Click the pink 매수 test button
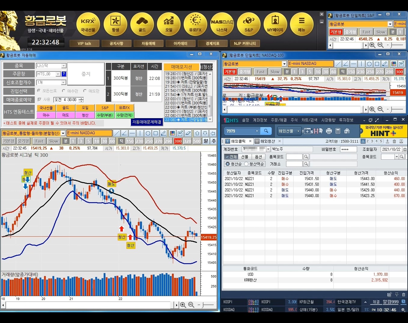The image size is (408, 323). [46, 115]
